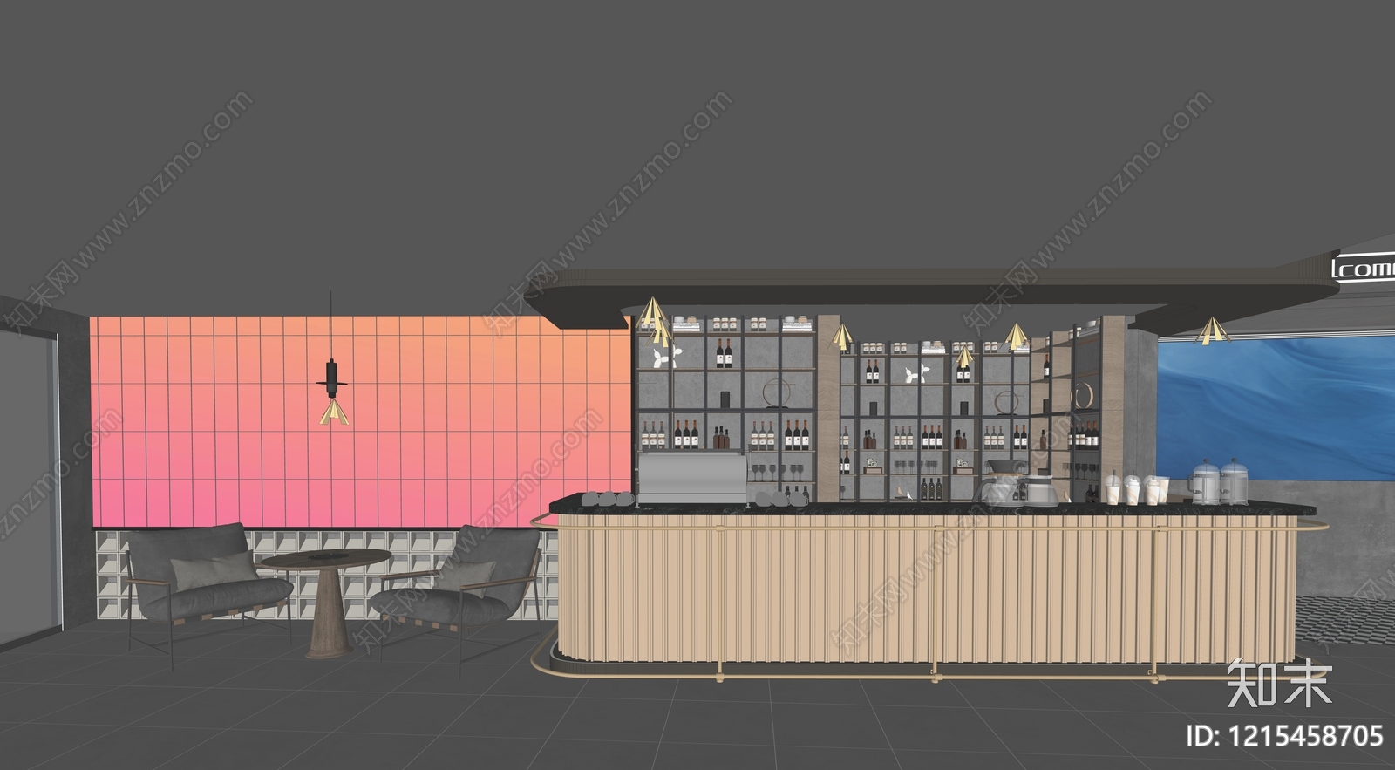Click the white 知末 logo
Image resolution: width=1395 pixels, height=770 pixels.
click(x=1278, y=685)
